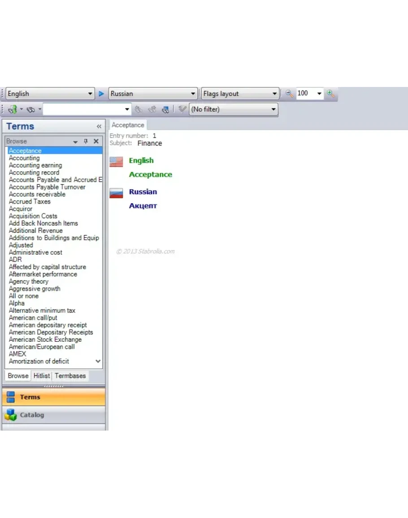Click the zoom out magnifier icon
This screenshot has width=408, height=518.
tap(289, 94)
